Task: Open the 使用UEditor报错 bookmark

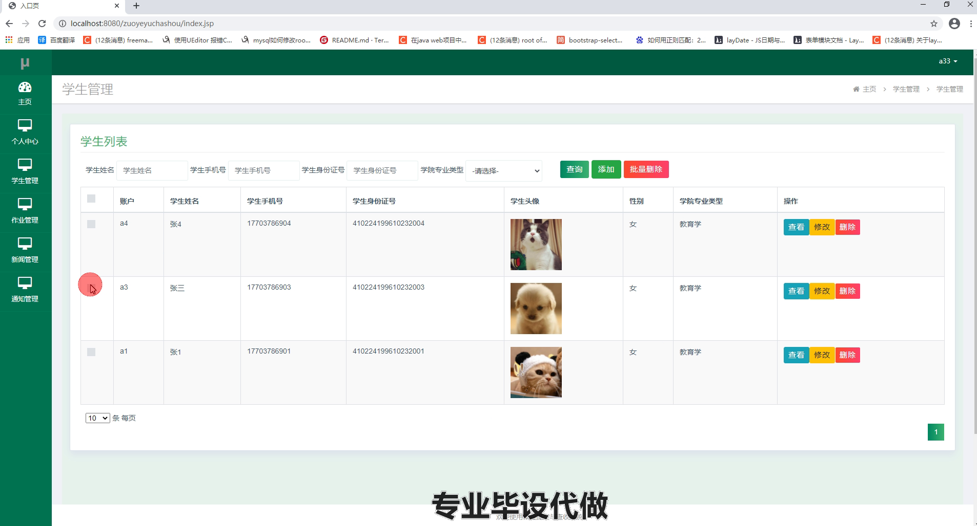Action: [197, 40]
